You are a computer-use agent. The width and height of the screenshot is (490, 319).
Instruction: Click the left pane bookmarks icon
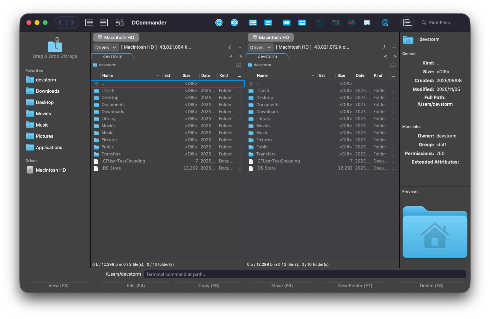(x=238, y=65)
